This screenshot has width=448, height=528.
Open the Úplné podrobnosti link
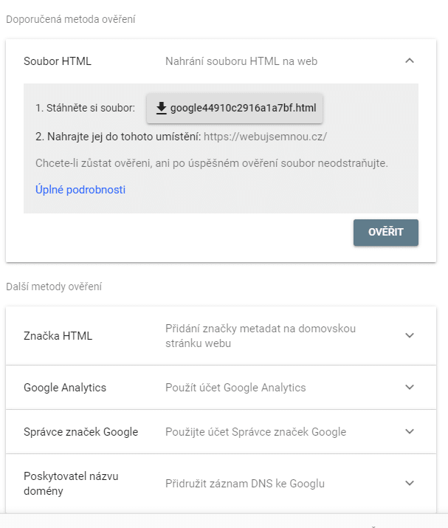point(80,190)
